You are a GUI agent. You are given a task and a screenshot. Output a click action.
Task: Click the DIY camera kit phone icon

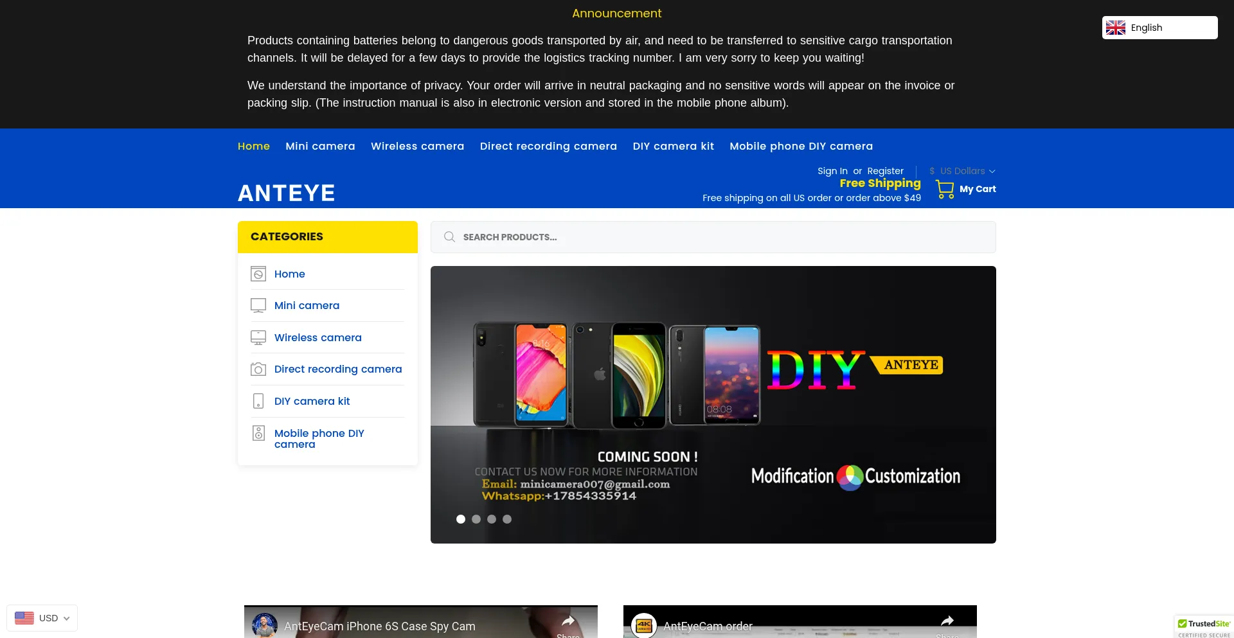[258, 401]
